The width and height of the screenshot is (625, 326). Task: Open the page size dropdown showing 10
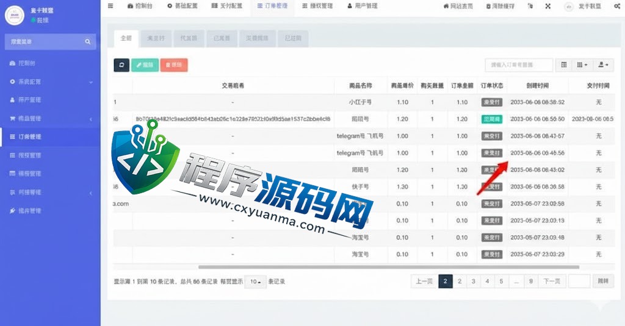(255, 282)
